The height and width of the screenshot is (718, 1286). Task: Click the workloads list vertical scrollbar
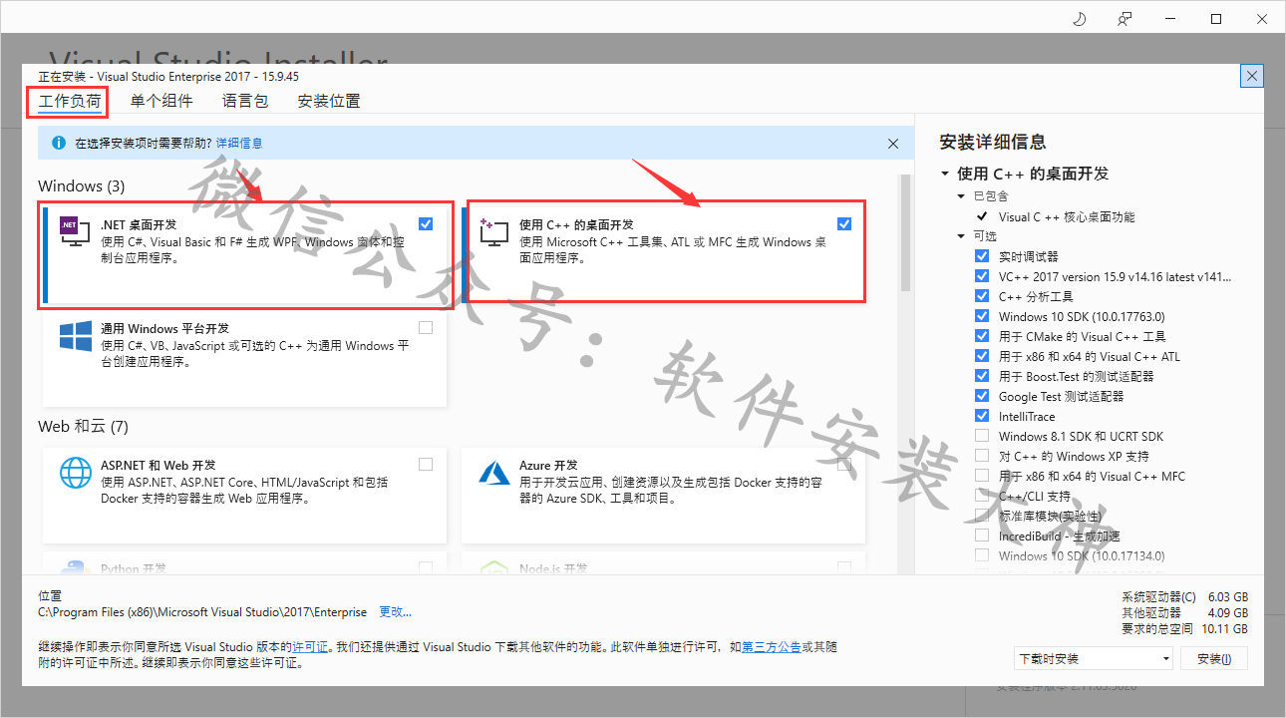[x=906, y=234]
